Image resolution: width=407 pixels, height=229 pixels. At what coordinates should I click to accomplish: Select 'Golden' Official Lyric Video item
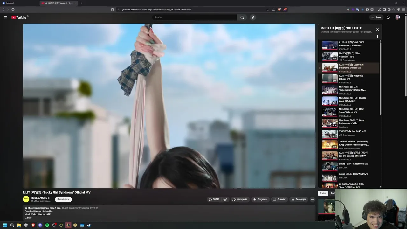pyautogui.click(x=349, y=145)
